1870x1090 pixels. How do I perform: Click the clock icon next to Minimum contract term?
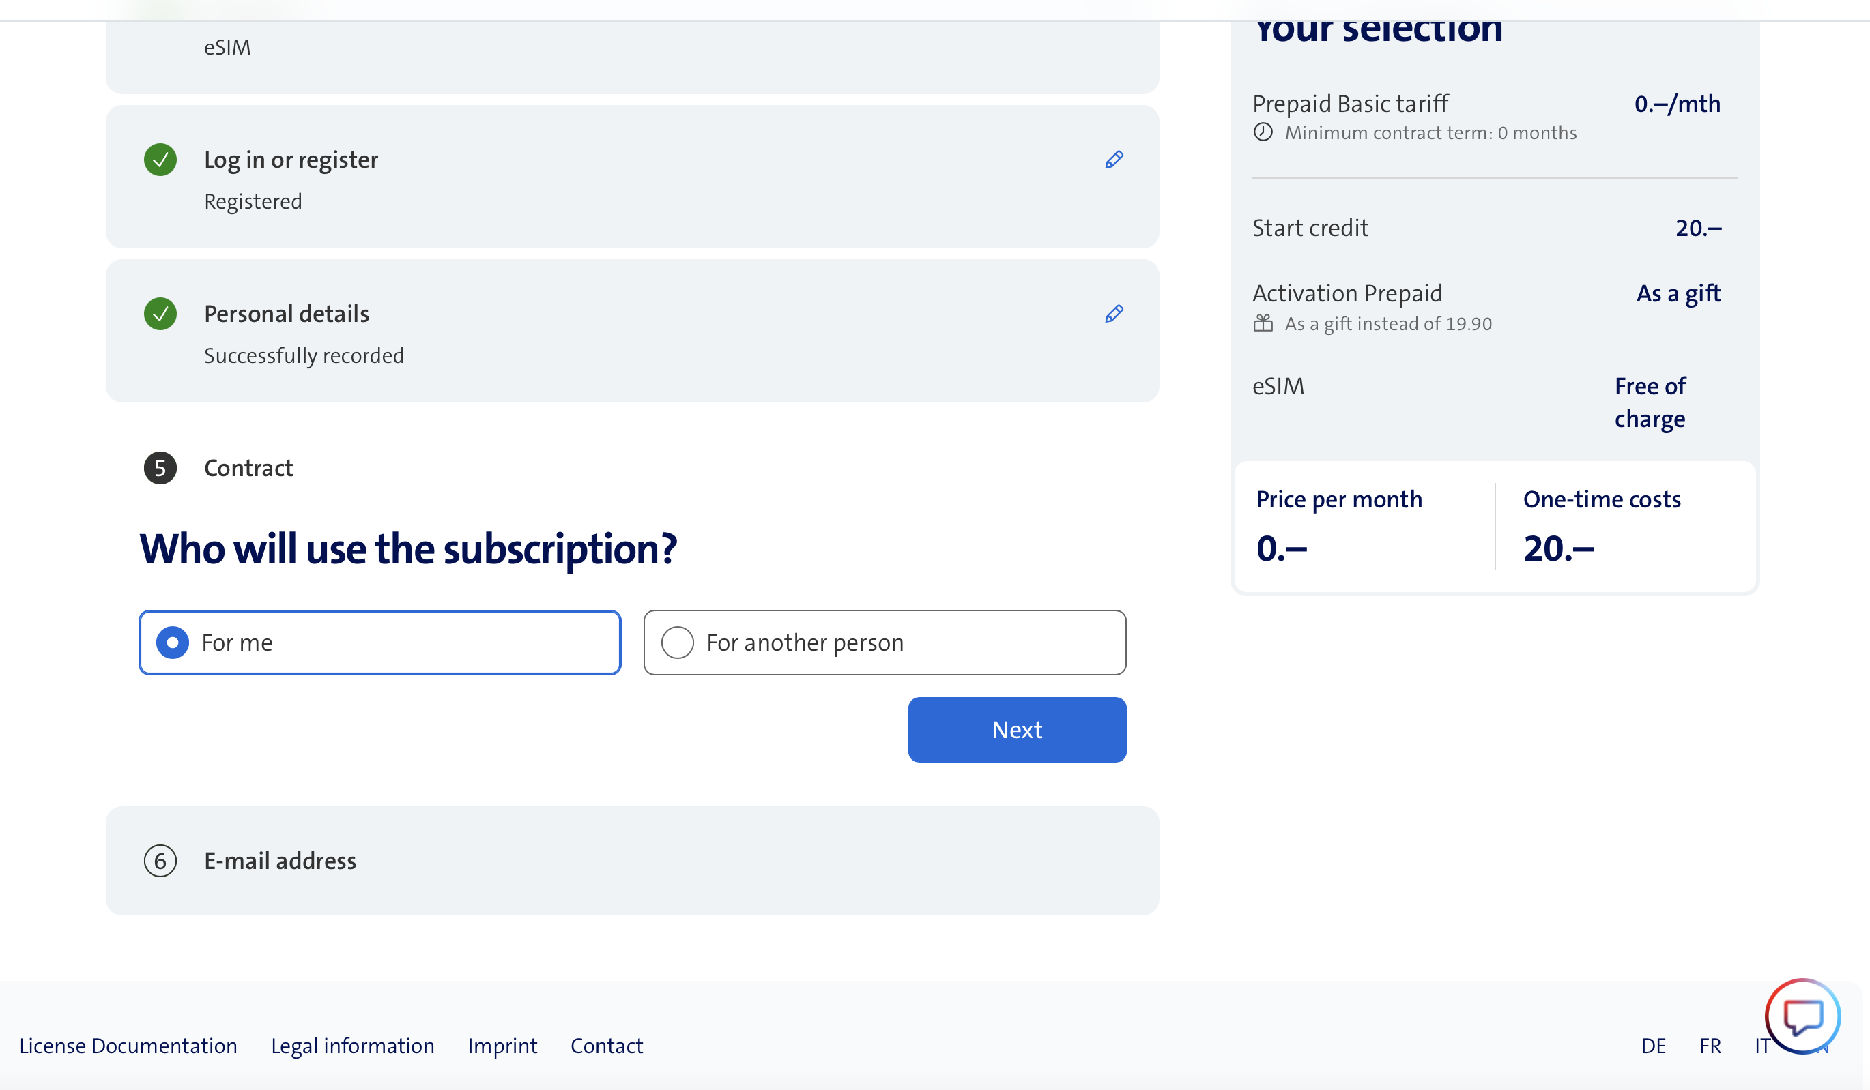click(x=1263, y=133)
